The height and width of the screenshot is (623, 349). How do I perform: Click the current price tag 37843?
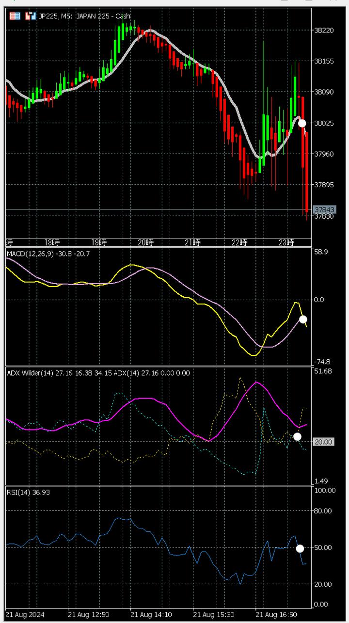click(x=324, y=210)
